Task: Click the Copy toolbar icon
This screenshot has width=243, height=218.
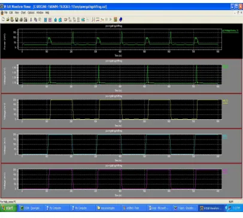Action: point(35,19)
